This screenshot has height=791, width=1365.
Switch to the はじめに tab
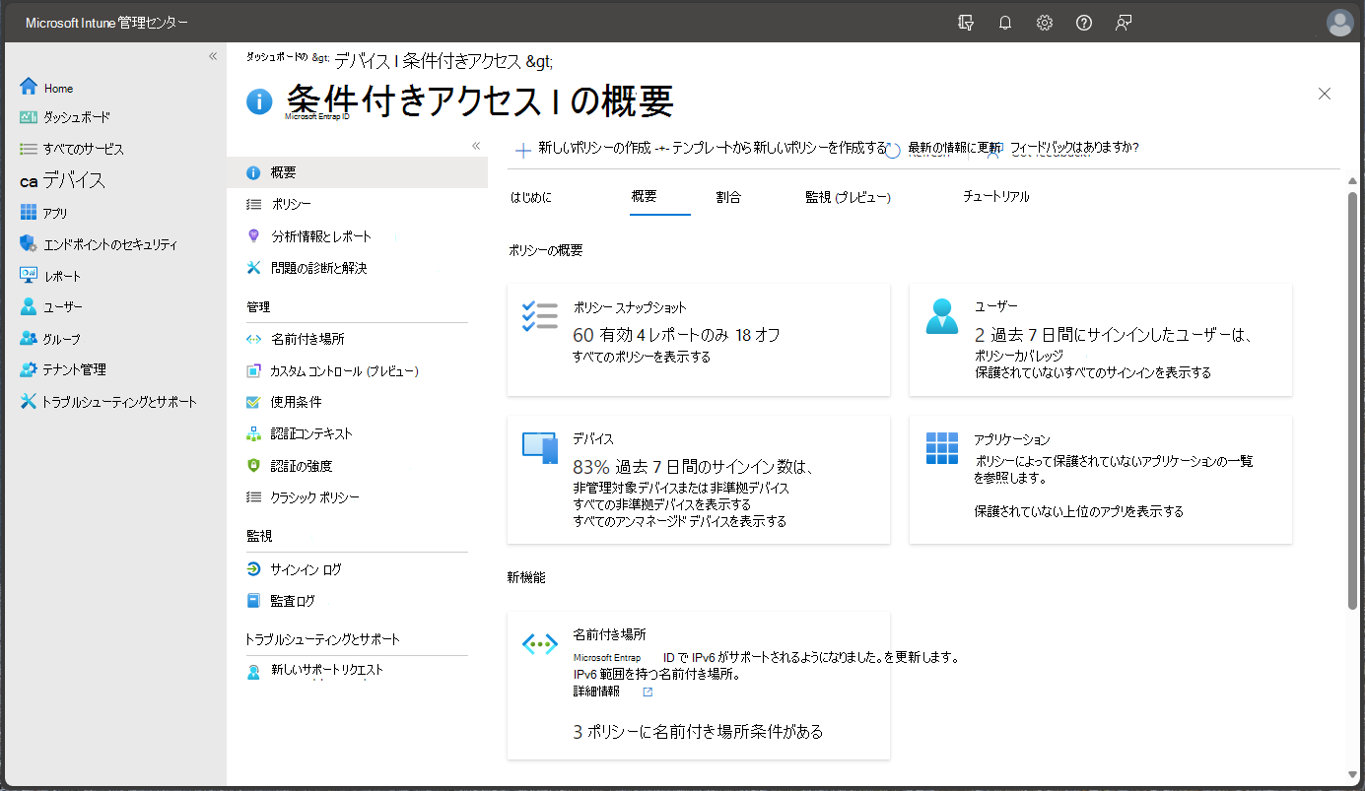pos(531,197)
